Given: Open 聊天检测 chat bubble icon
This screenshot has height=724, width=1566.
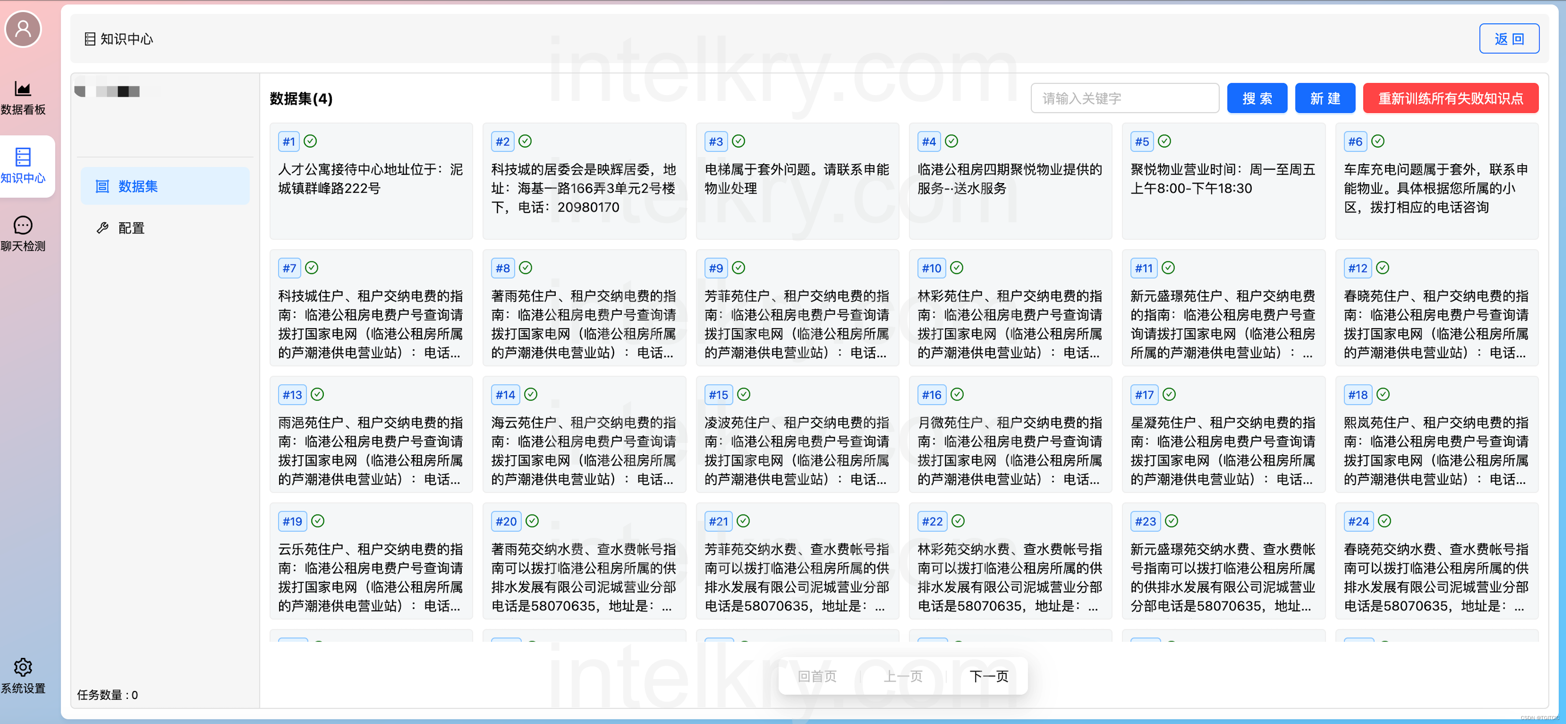Looking at the screenshot, I should coord(23,226).
